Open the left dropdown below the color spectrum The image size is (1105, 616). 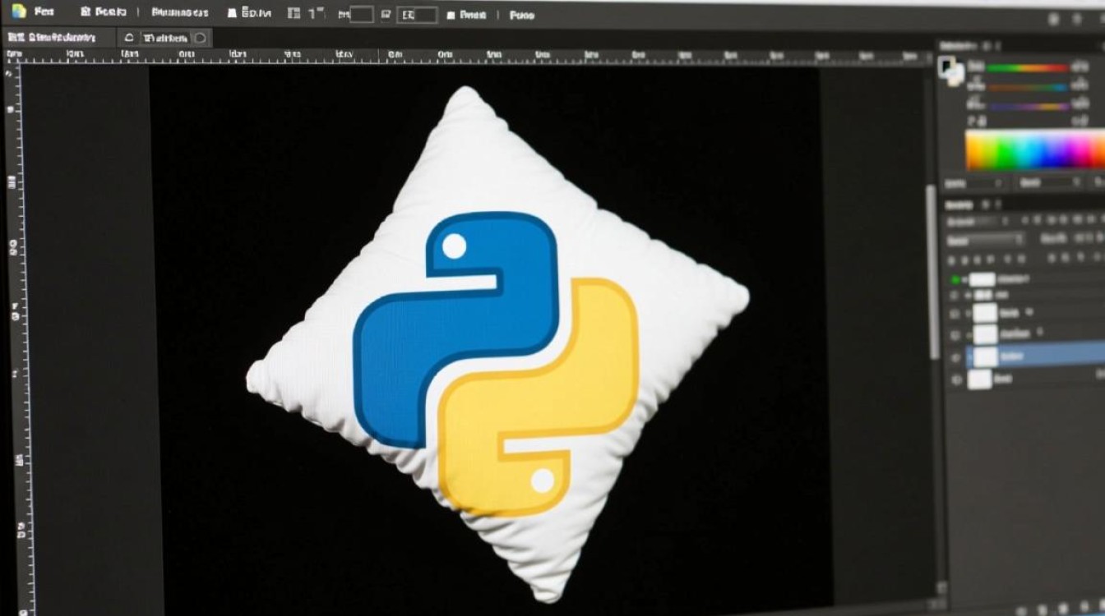pyautogui.click(x=975, y=183)
